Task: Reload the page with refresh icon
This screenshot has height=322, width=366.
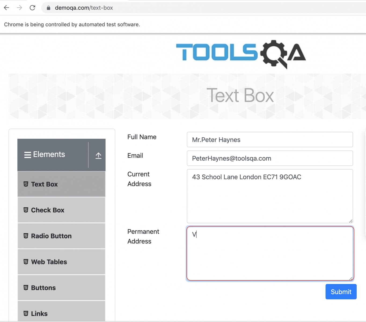Action: click(x=32, y=8)
